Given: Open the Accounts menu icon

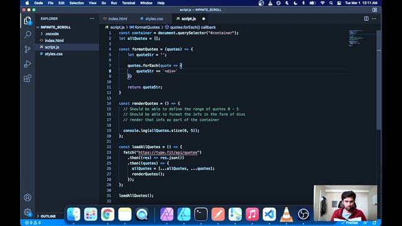Looking at the screenshot, I should [x=28, y=198].
